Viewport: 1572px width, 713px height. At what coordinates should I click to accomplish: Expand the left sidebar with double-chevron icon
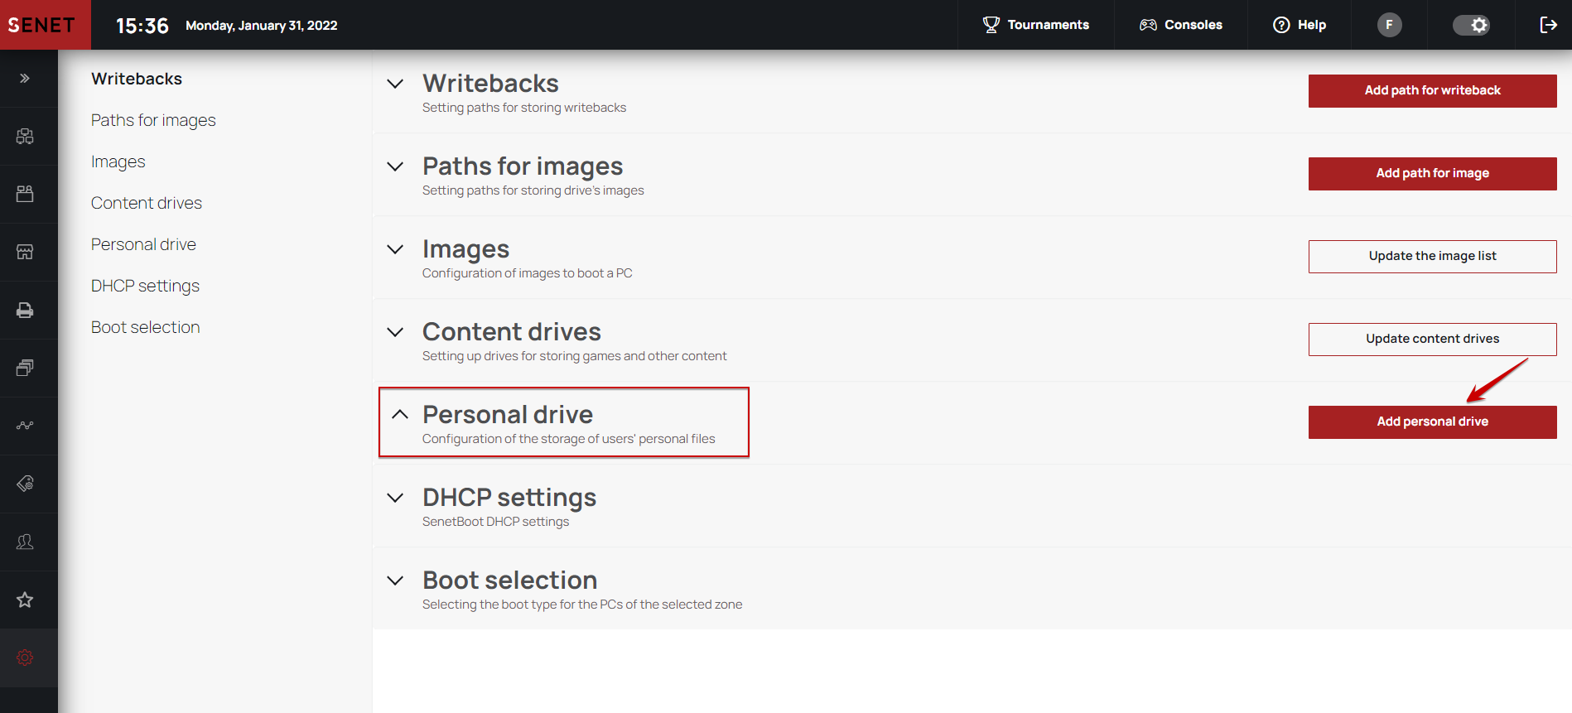tap(25, 79)
